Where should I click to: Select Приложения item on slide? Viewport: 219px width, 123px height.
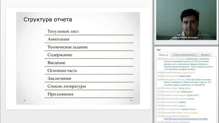[x=60, y=94]
